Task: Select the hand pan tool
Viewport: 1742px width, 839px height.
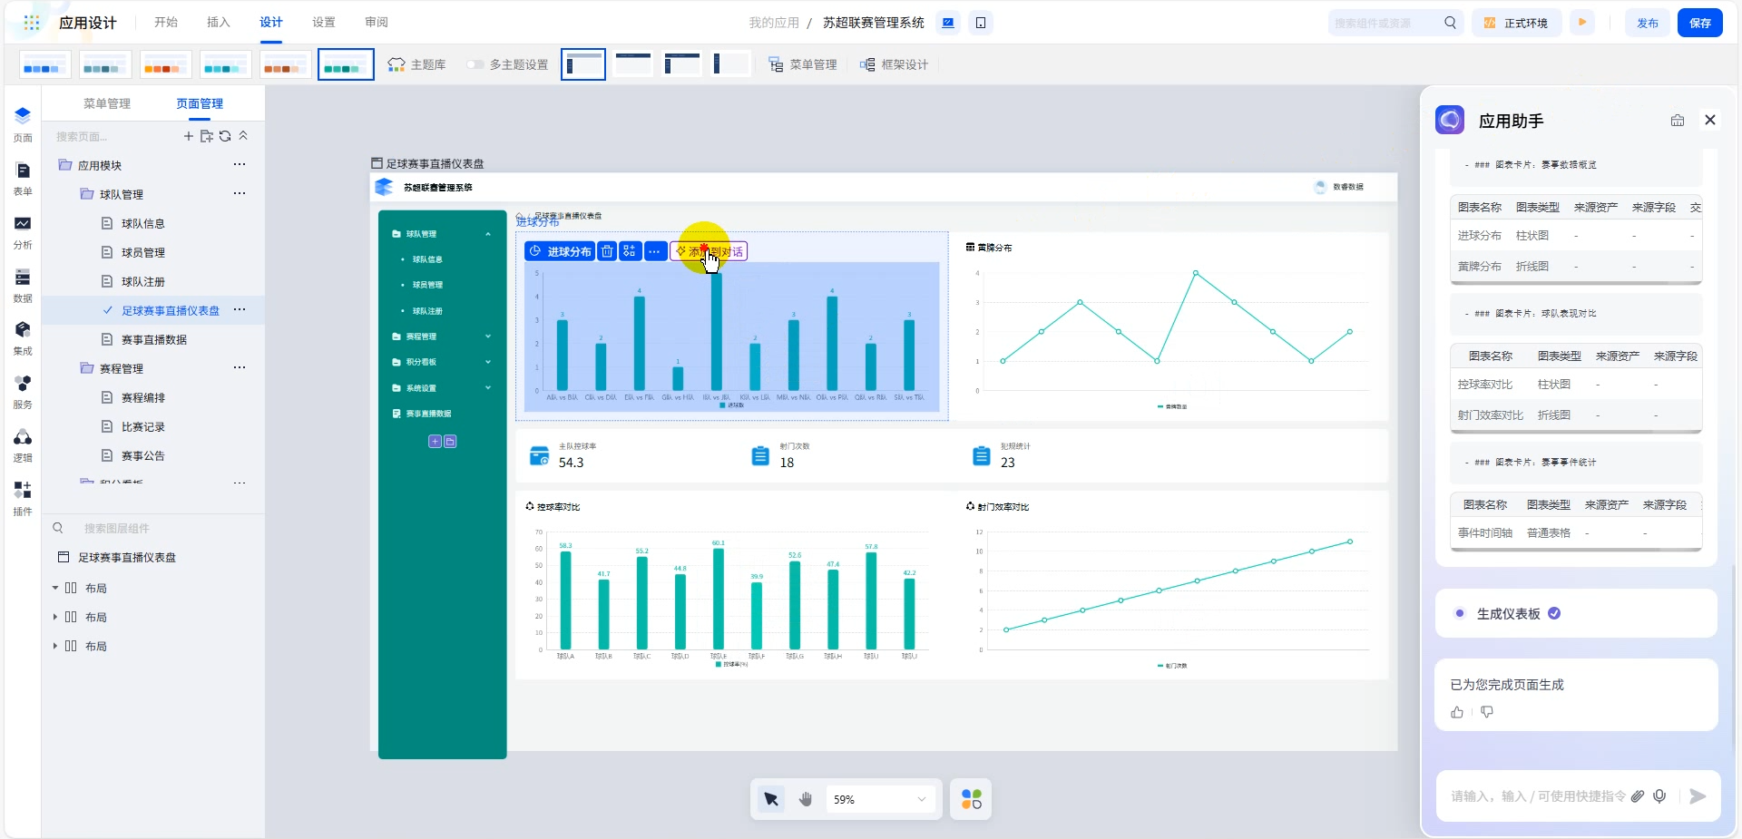Action: coord(805,799)
